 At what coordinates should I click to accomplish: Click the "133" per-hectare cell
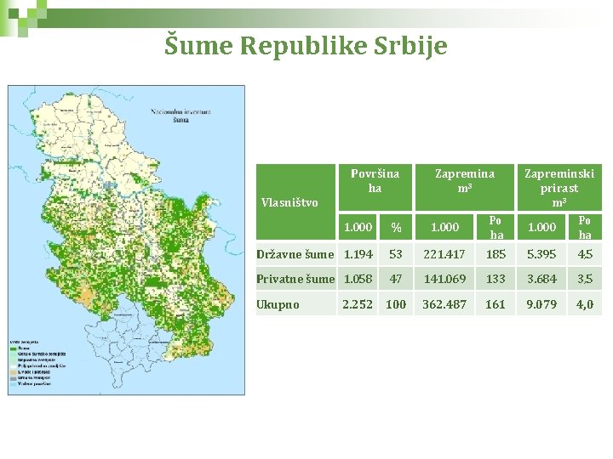[496, 279]
